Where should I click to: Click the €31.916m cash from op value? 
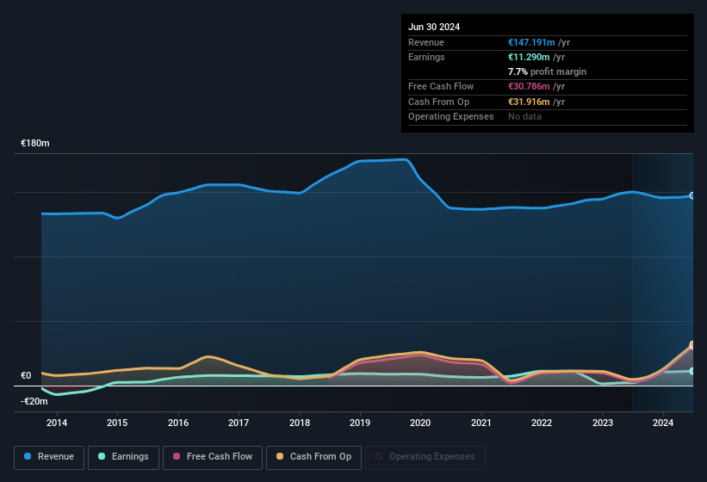click(529, 102)
